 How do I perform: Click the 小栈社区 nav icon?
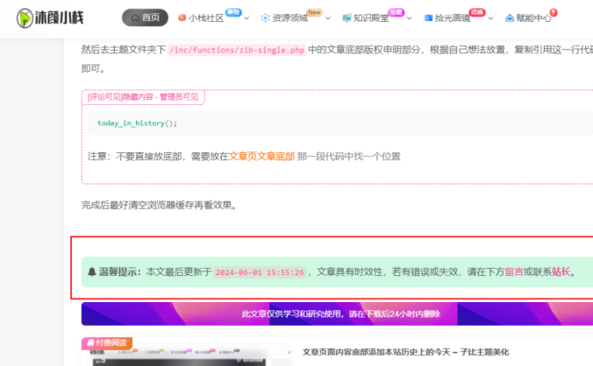point(182,18)
